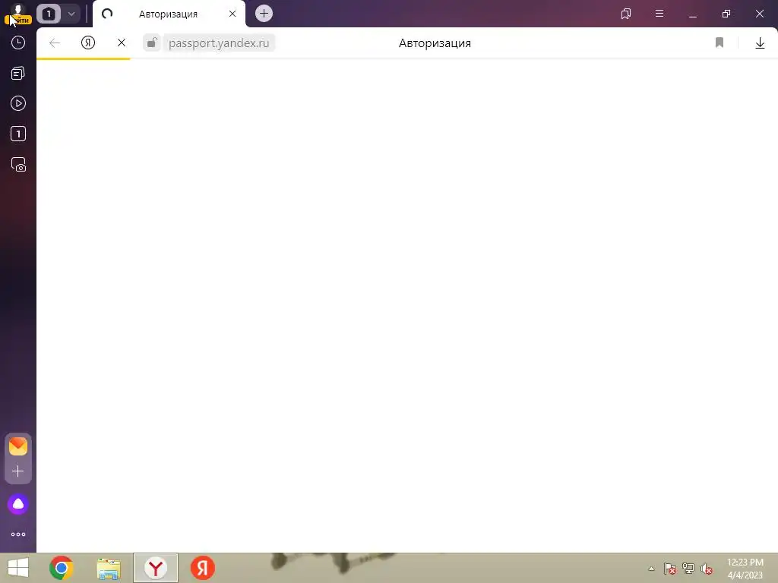Viewport: 778px width, 583px height.
Task: Open the bookmarks collections icon in title bar
Action: pyautogui.click(x=626, y=14)
